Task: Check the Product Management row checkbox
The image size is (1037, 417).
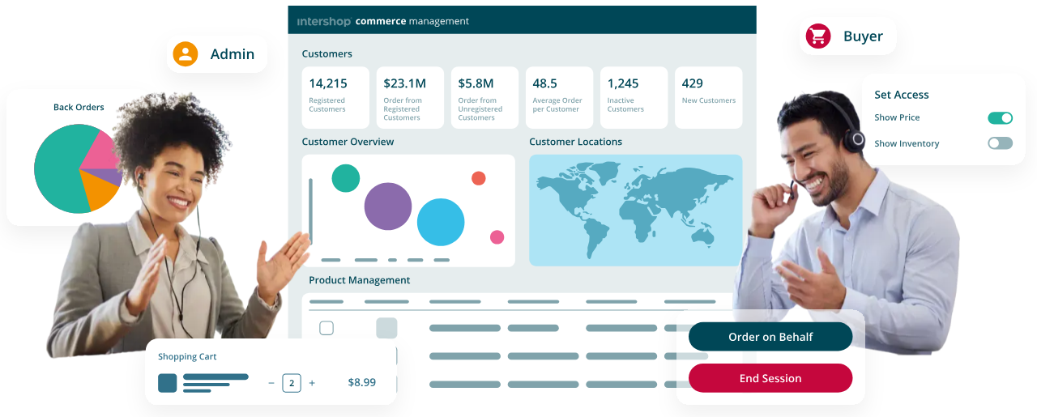Action: click(x=326, y=328)
